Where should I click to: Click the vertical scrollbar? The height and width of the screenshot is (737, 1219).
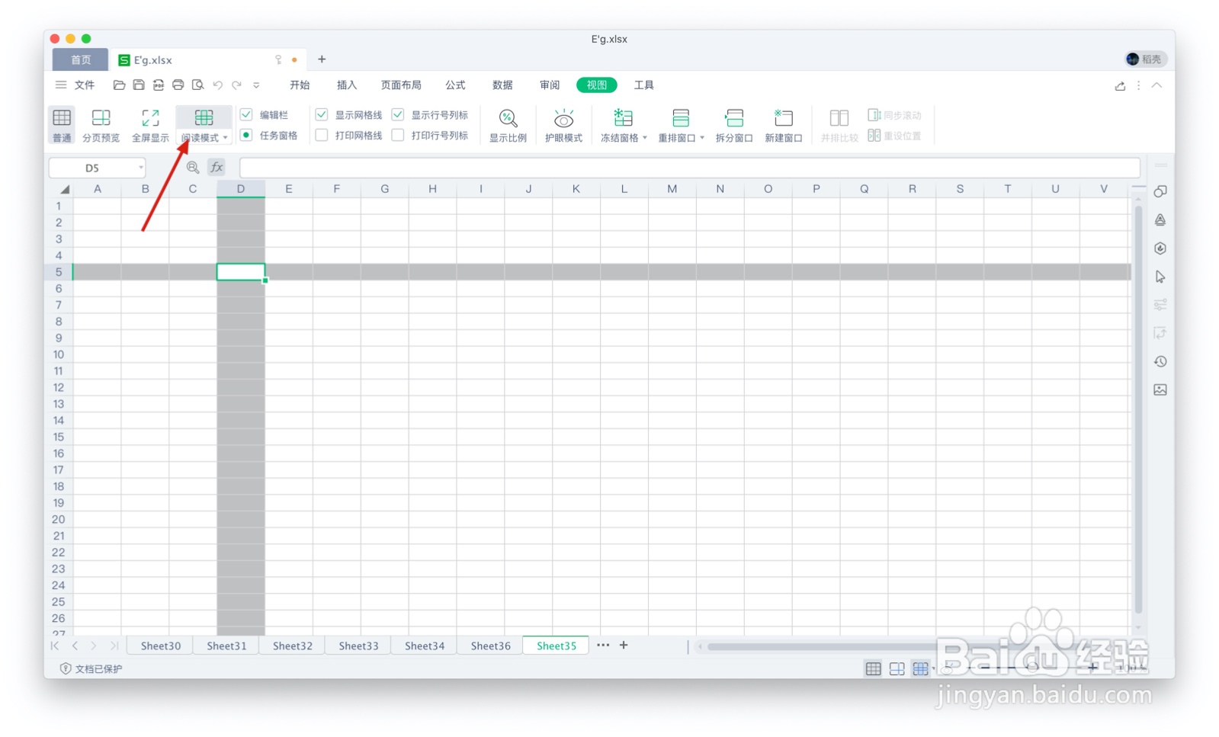coord(1138,408)
